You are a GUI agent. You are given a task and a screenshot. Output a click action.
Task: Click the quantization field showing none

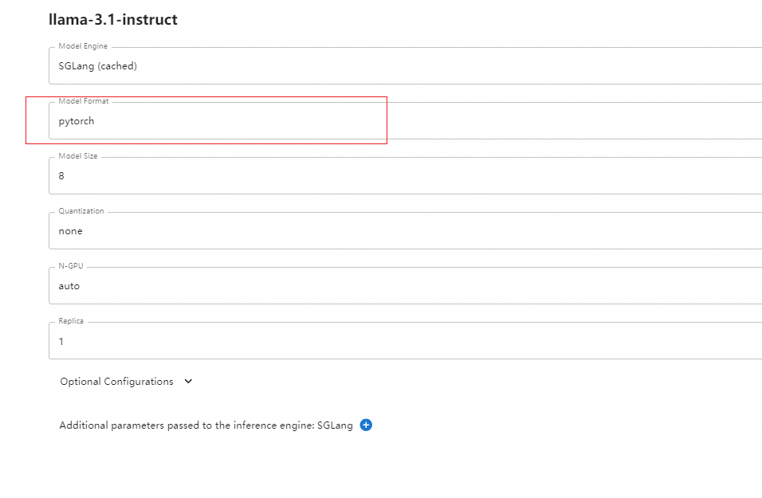(x=319, y=230)
